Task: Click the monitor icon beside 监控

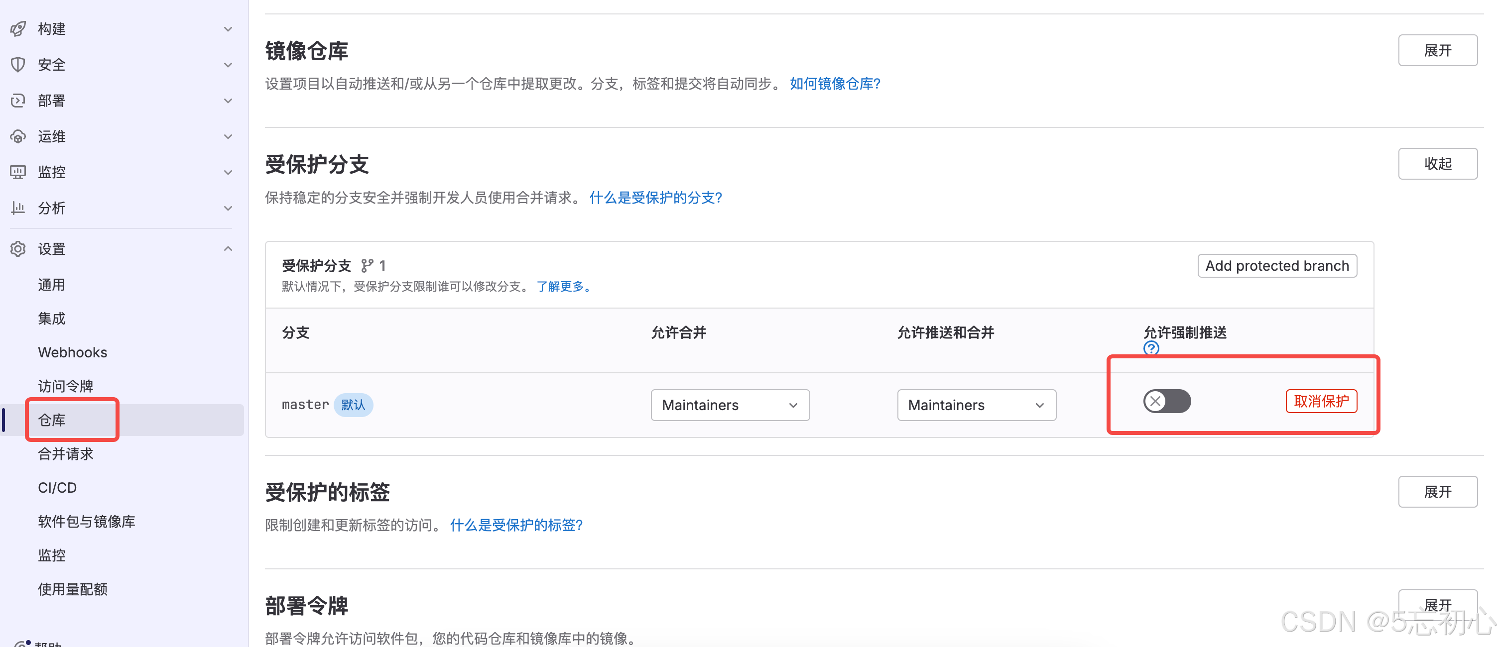Action: [x=18, y=172]
